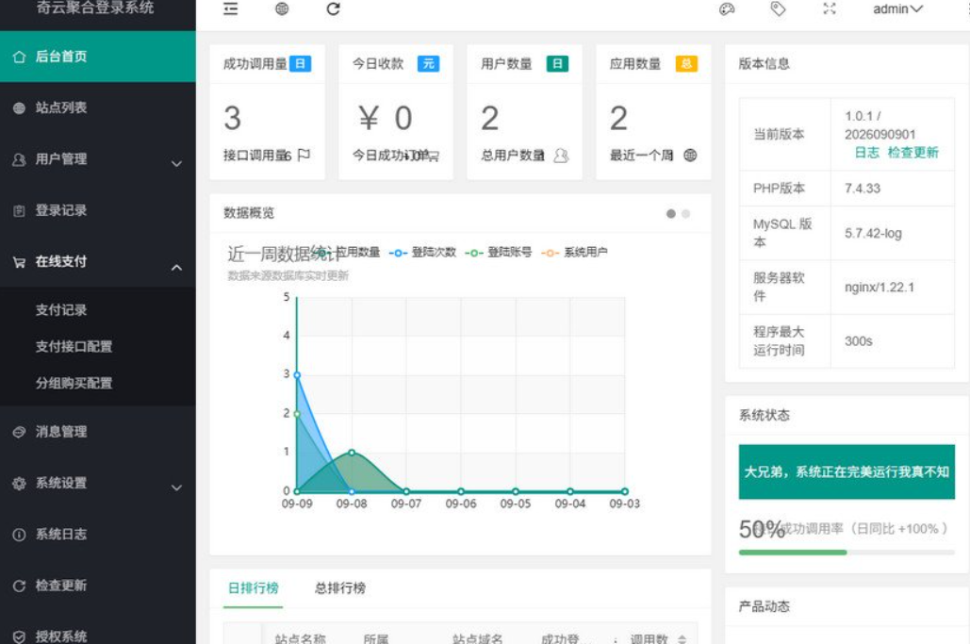Viewport: 970px width, 644px height.
Task: Click the refresh icon in the top bar
Action: click(x=334, y=8)
